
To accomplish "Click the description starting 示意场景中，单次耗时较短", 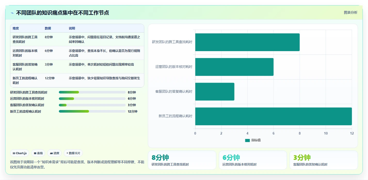I will (101, 64).
